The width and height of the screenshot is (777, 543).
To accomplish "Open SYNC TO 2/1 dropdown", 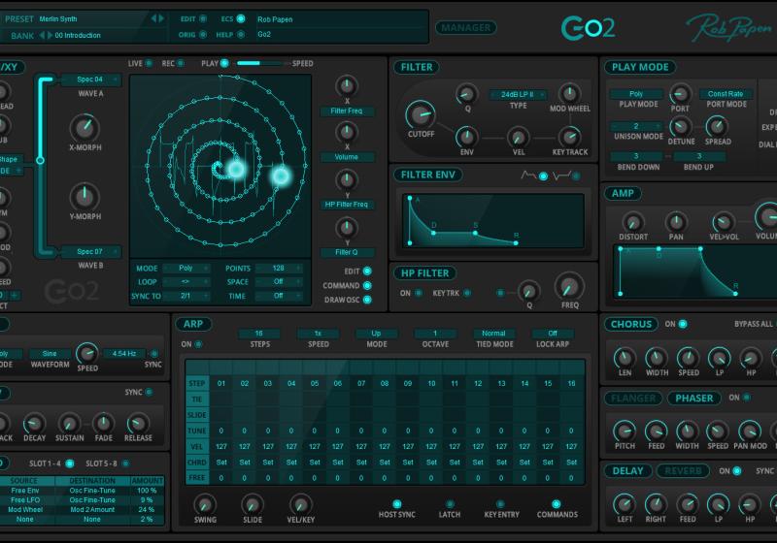I will pyautogui.click(x=186, y=296).
